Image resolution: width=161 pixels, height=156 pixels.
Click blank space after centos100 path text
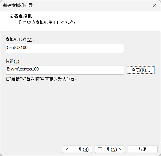81,70
